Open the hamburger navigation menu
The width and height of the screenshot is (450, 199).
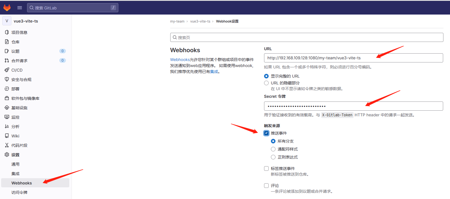[x=20, y=8]
